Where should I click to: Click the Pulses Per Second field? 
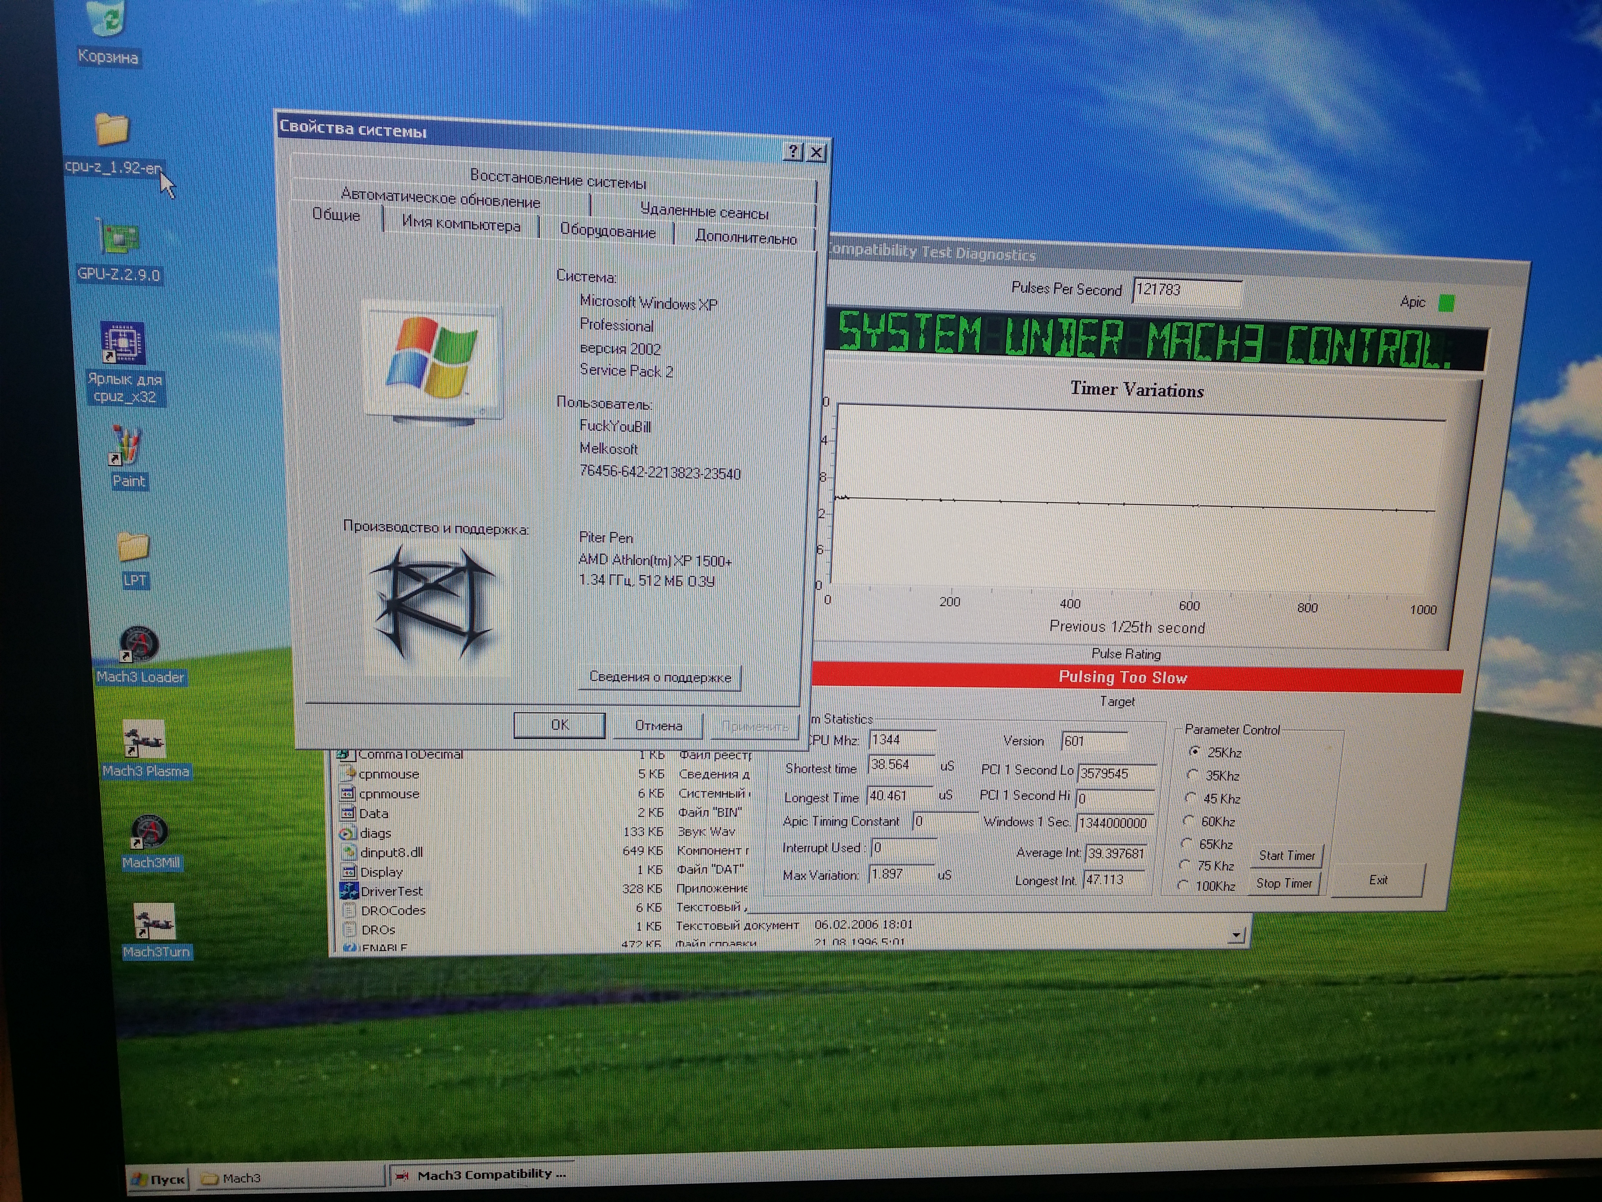point(1186,290)
